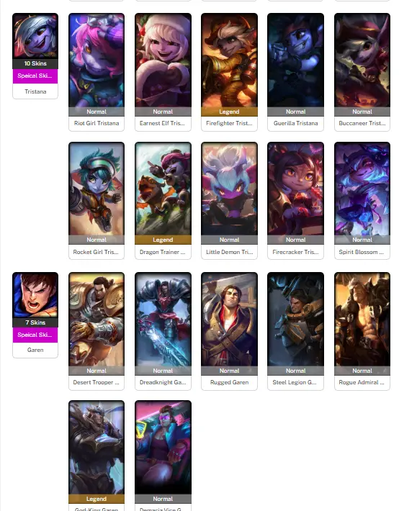Open the Tristana champion portrait
Screen dimensions: 417x511
pos(35,36)
